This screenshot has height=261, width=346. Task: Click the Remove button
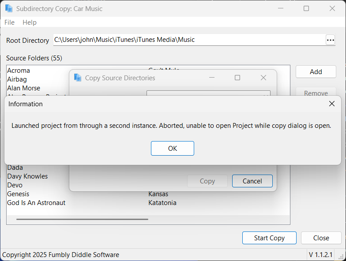click(316, 92)
